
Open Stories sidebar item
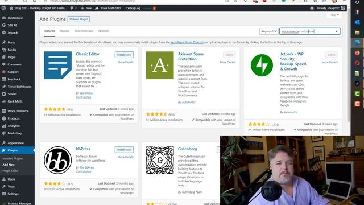(12, 94)
